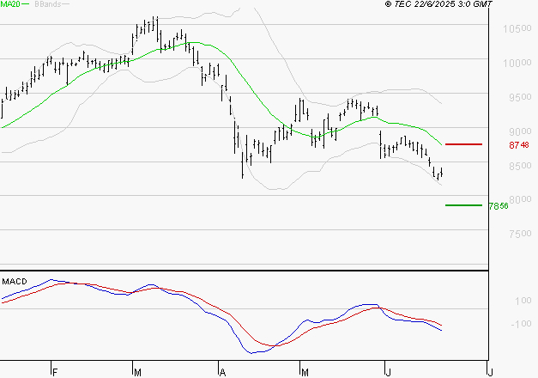
Task: Click the 7500 price axis label
Action: pyautogui.click(x=520, y=234)
